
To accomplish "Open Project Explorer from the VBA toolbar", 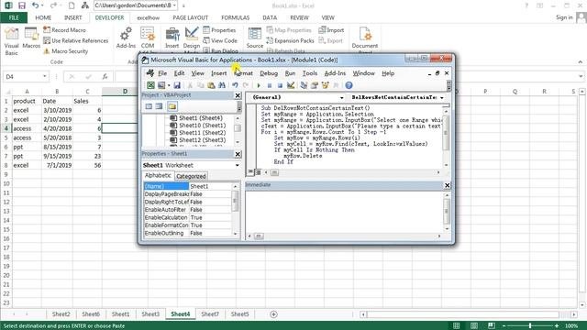I will point(304,85).
